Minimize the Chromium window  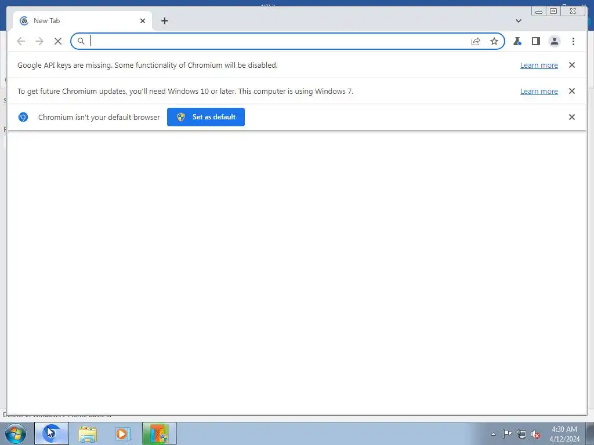(x=539, y=12)
